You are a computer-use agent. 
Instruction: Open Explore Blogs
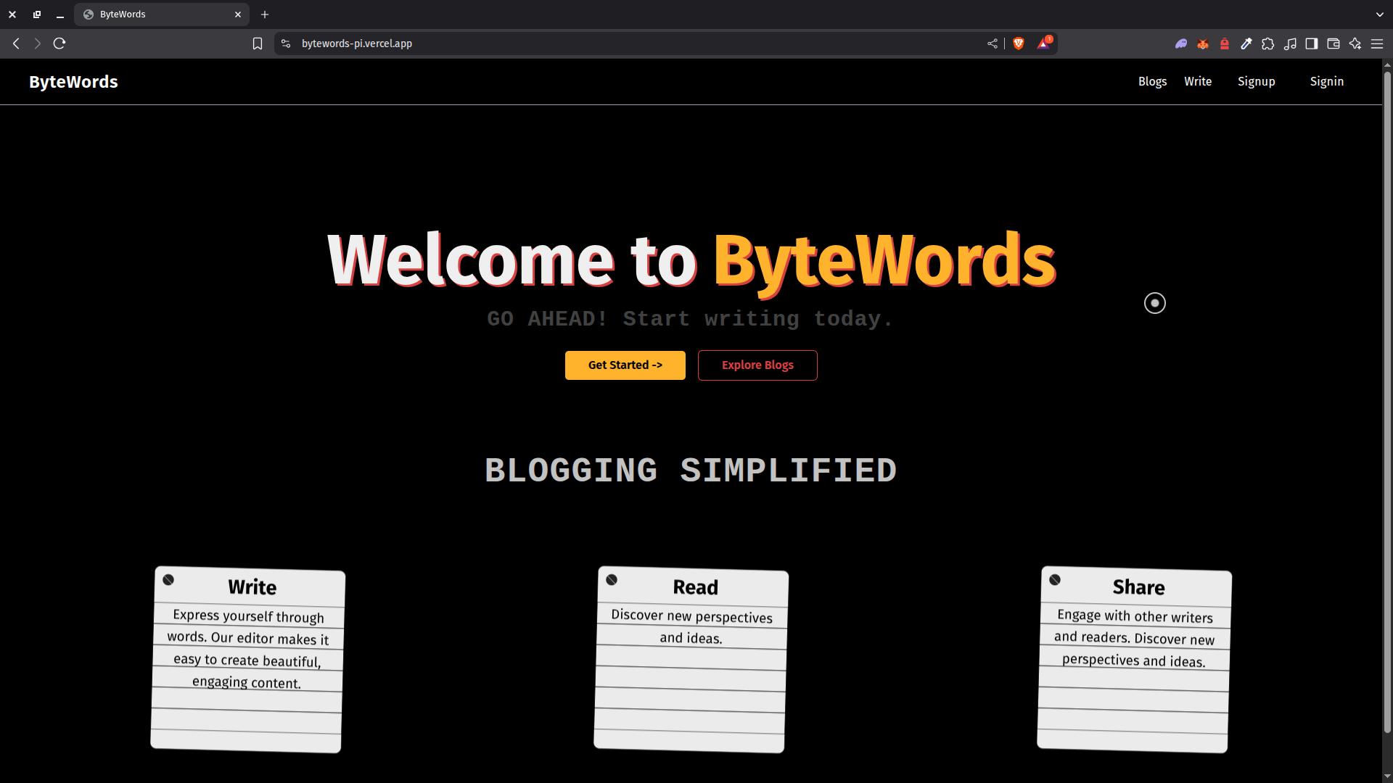757,365
